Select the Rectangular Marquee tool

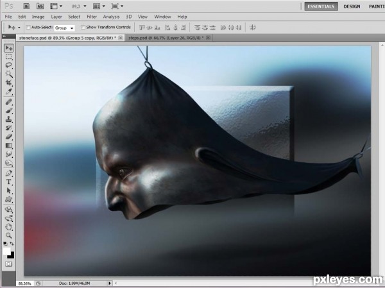pyautogui.click(x=9, y=57)
